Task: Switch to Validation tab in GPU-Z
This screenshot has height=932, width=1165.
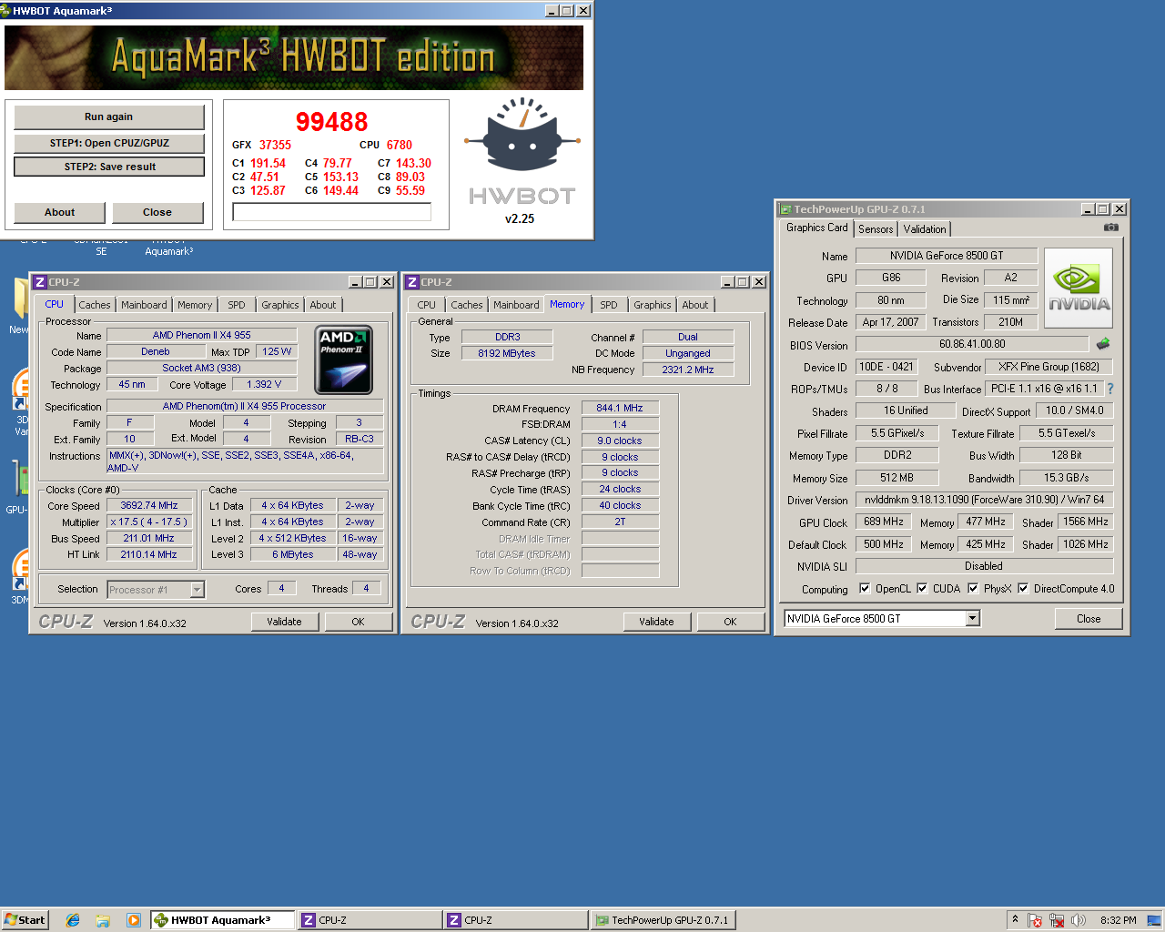Action: (x=925, y=229)
